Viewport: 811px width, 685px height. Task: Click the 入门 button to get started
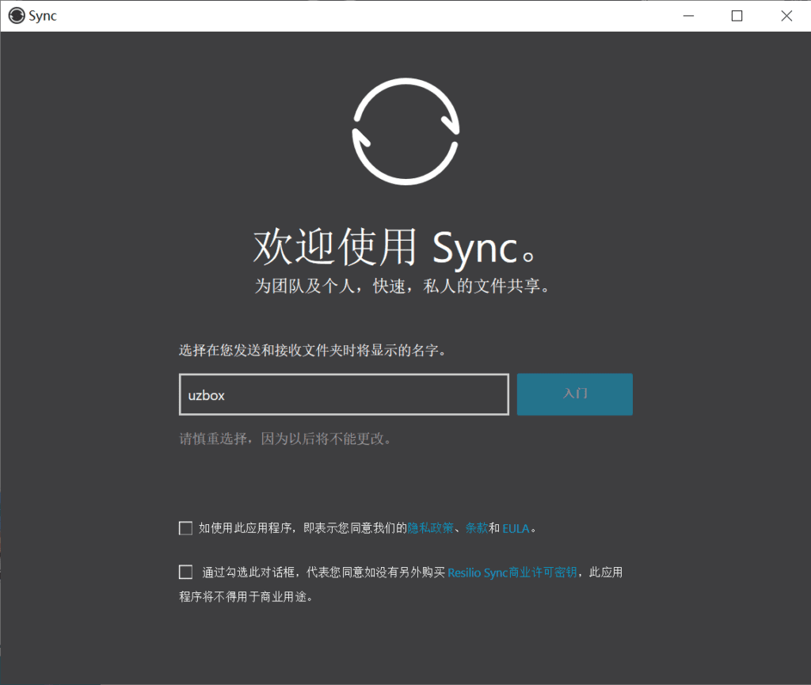574,394
